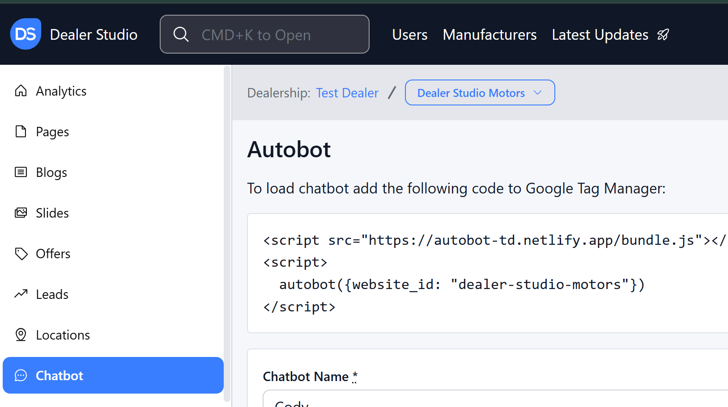Open the Dealer Studio Motors dropdown
This screenshot has width=728, height=407.
471,93
